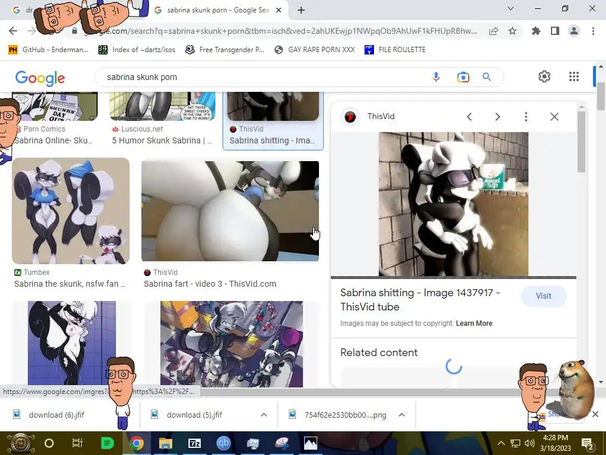Viewport: 606px width, 455px height.
Task: Click Chrome icon on taskbar
Action: click(x=136, y=443)
